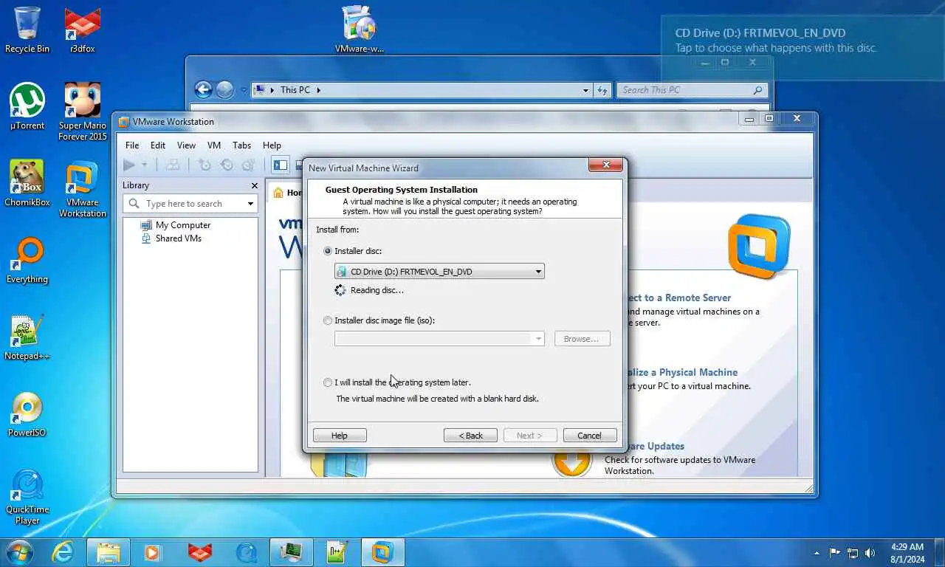Open File Explorer from the taskbar
Screen dimensions: 945x567
109,552
